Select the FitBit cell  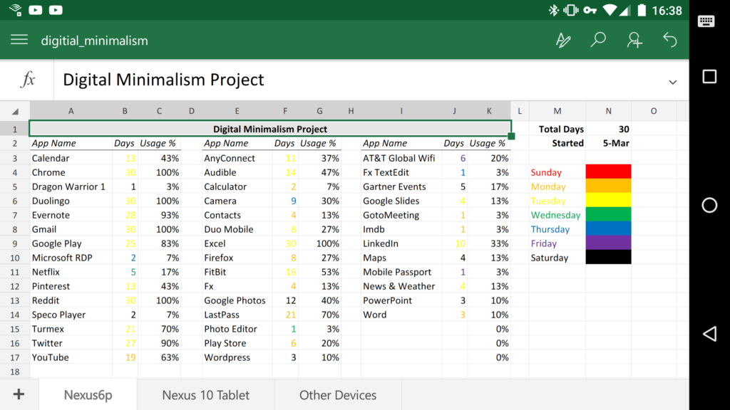click(237, 272)
